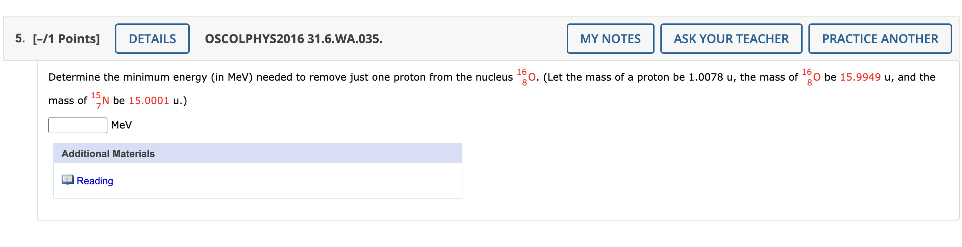Click the book icon beside Reading
Screen dimensions: 962x247
click(x=67, y=181)
